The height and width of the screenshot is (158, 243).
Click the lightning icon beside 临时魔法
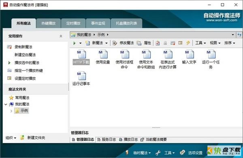(127, 153)
